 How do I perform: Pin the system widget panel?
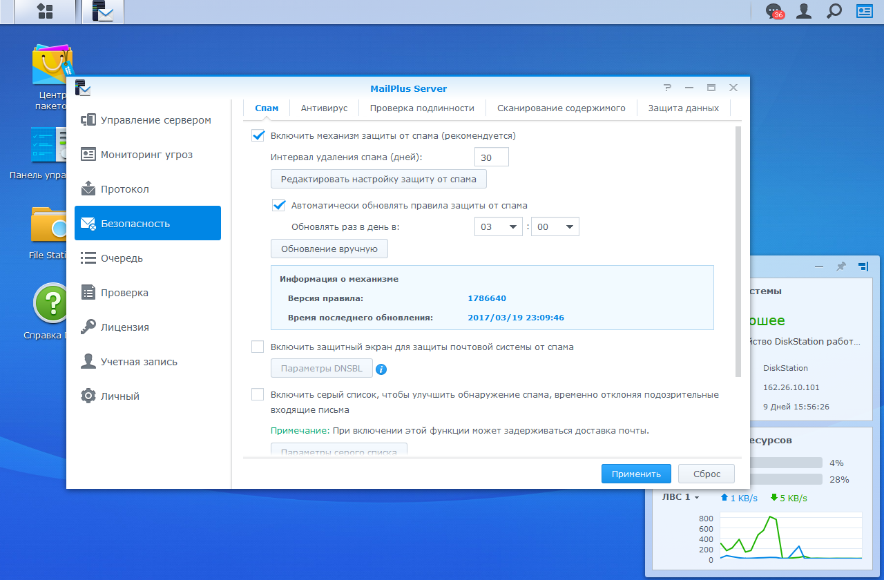tap(840, 267)
